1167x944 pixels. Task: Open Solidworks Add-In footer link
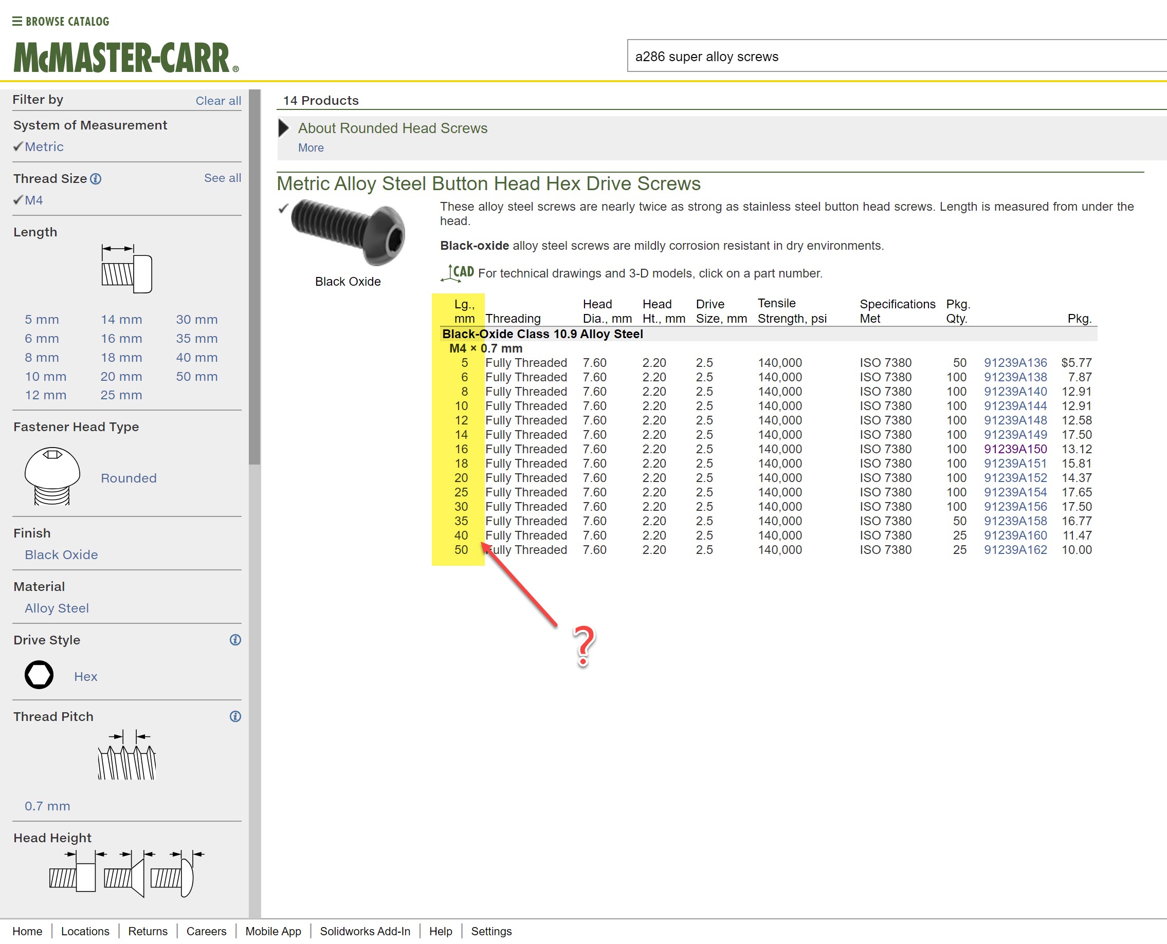click(x=365, y=932)
